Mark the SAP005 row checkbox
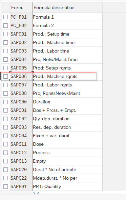Screen dimensions: 126x200 tap(5, 68)
